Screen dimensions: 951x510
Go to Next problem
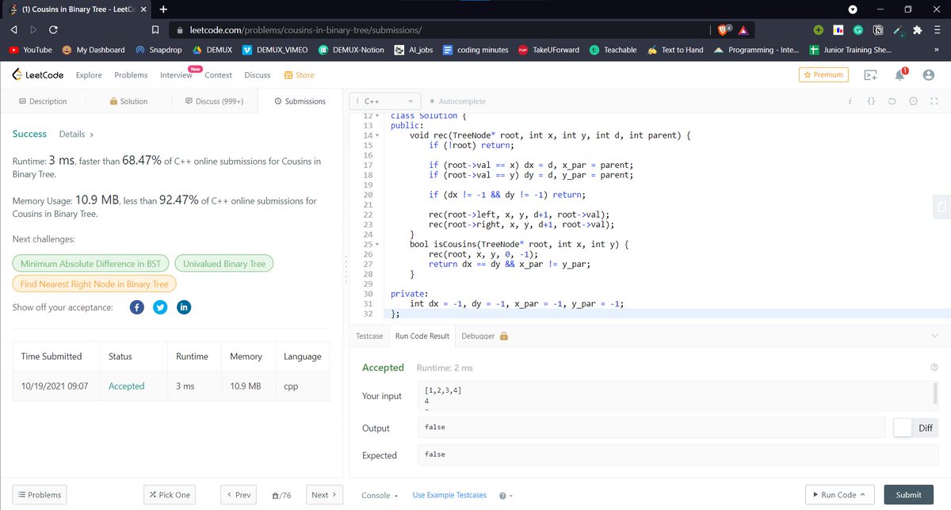pos(324,495)
